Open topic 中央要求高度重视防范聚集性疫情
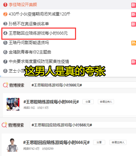 coord(39,62)
